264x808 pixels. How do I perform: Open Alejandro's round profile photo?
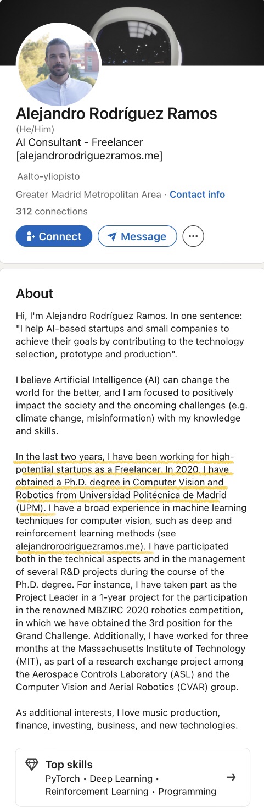point(59,65)
